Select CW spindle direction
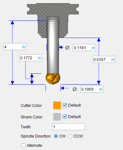 56,136
